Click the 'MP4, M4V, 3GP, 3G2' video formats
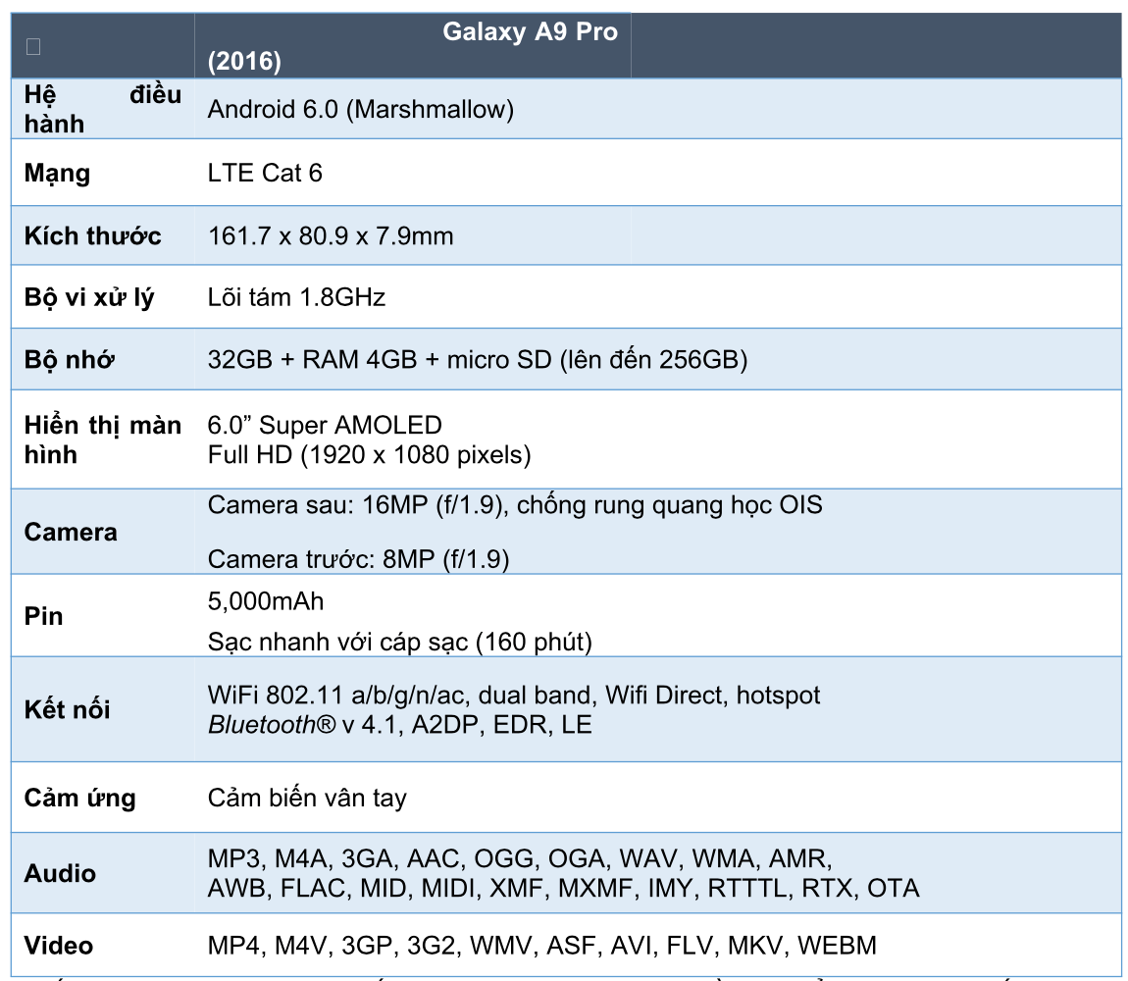1128x981 pixels. (x=542, y=946)
